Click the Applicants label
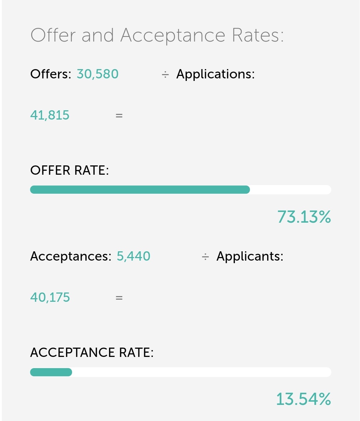The height and width of the screenshot is (421, 360). click(250, 256)
